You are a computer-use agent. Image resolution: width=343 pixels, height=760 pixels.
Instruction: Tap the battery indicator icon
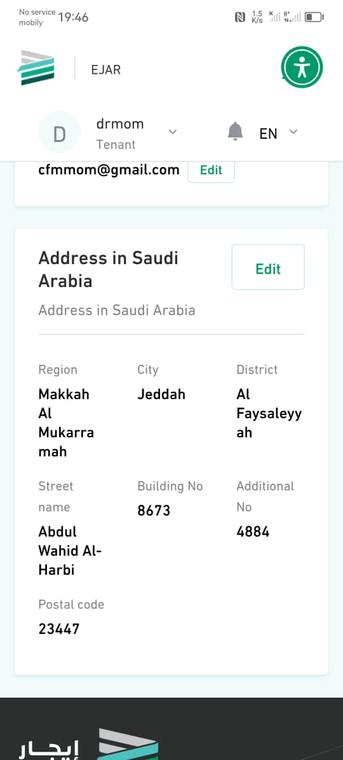coord(314,17)
